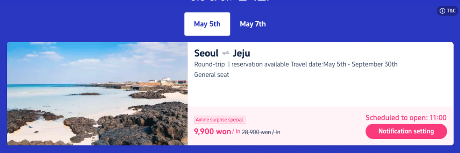Click the Airline surprise special badge
The image size is (460, 153).
tap(220, 120)
